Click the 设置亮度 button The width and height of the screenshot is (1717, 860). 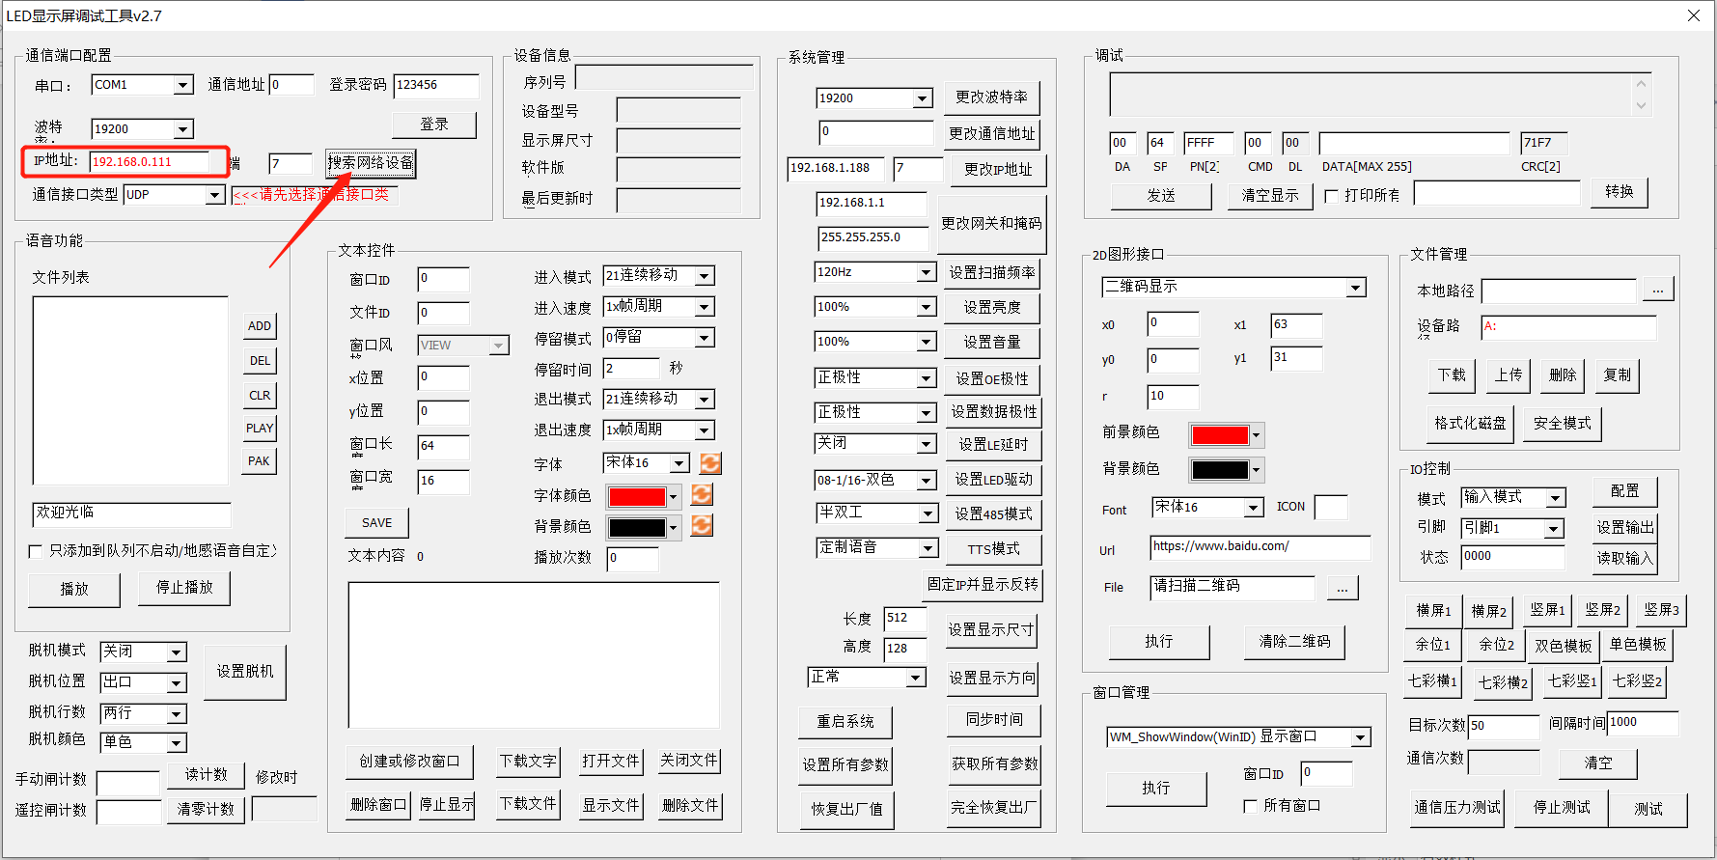point(992,308)
